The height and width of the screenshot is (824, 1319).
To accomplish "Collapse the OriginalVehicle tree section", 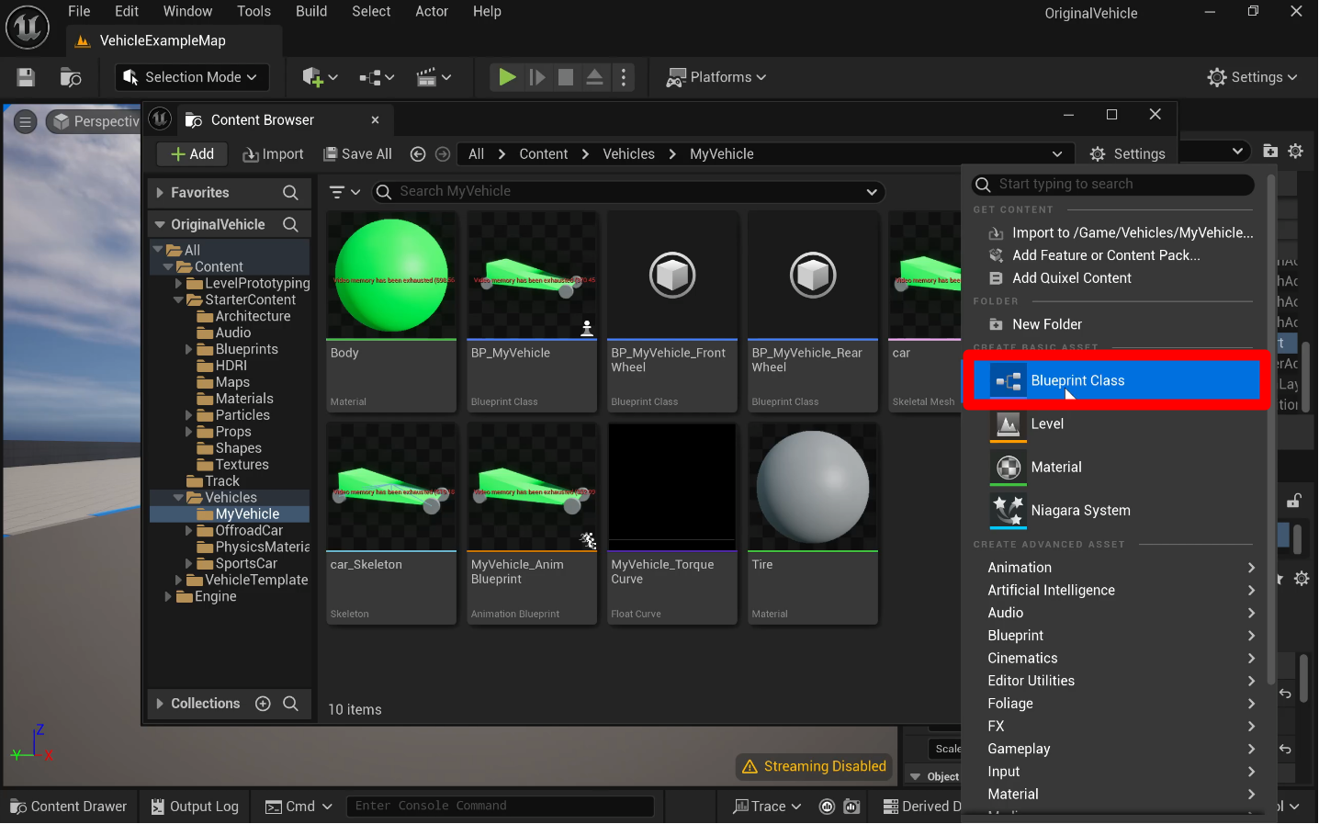I will pos(160,224).
